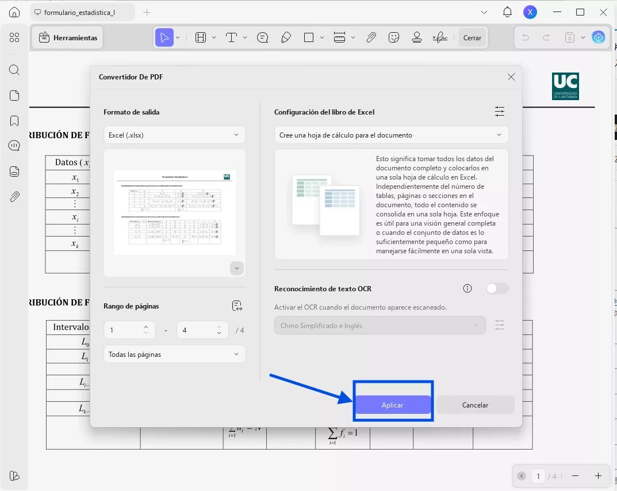Viewport: 617px width, 491px height.
Task: Redo the last action
Action: pyautogui.click(x=546, y=38)
